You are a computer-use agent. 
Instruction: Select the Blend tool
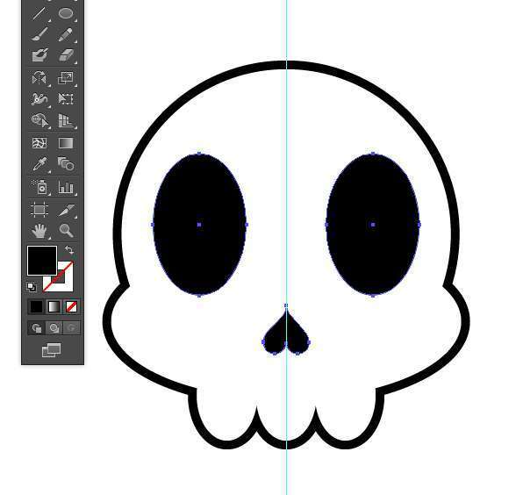(x=66, y=164)
